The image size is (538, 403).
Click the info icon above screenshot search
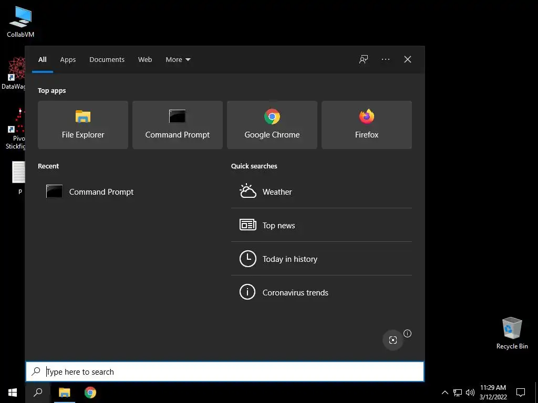[x=407, y=333]
